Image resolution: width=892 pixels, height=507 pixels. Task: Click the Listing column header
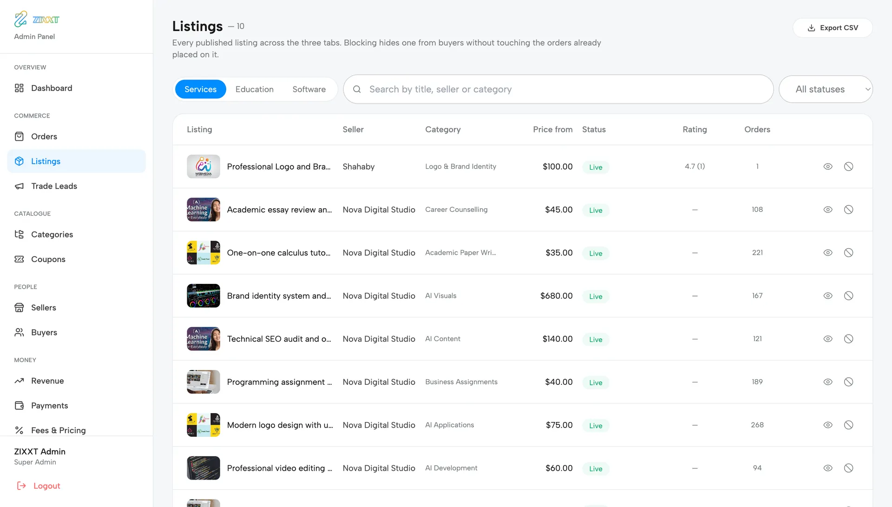pos(199,130)
